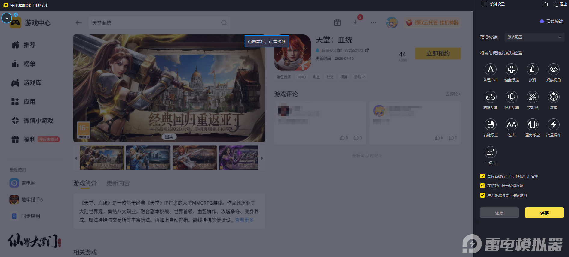Select the fourth purple screenshot thumbnail

pos(239,158)
